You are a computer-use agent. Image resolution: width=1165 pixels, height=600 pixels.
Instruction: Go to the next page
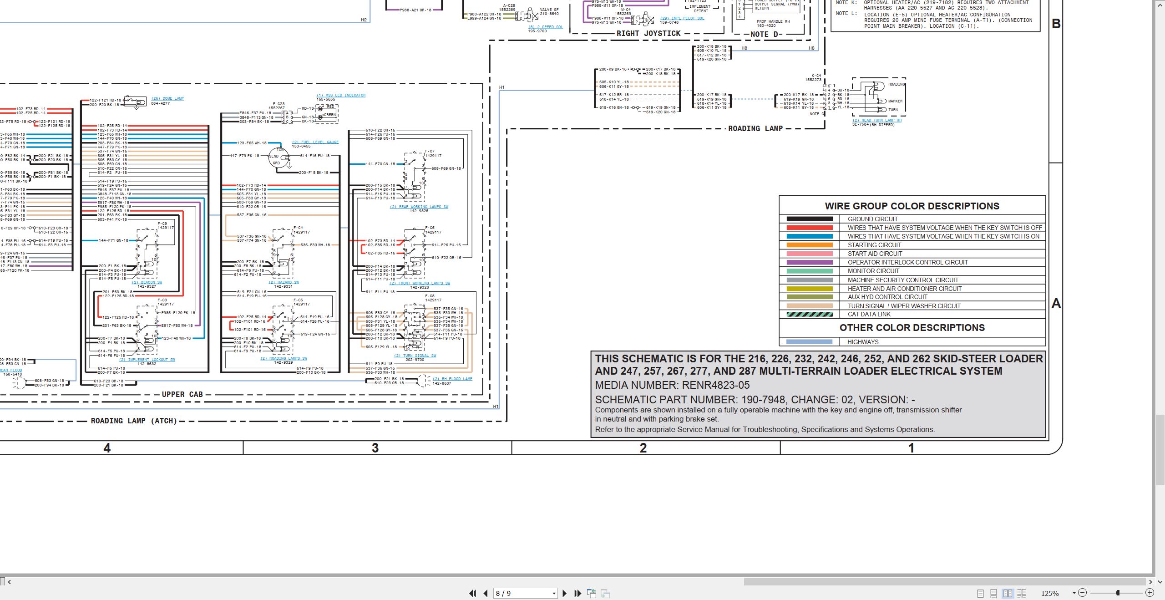[x=564, y=593]
